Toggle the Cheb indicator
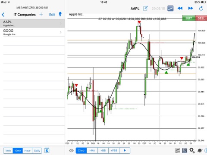The height and width of the screenshot is (155, 207). [81, 151]
